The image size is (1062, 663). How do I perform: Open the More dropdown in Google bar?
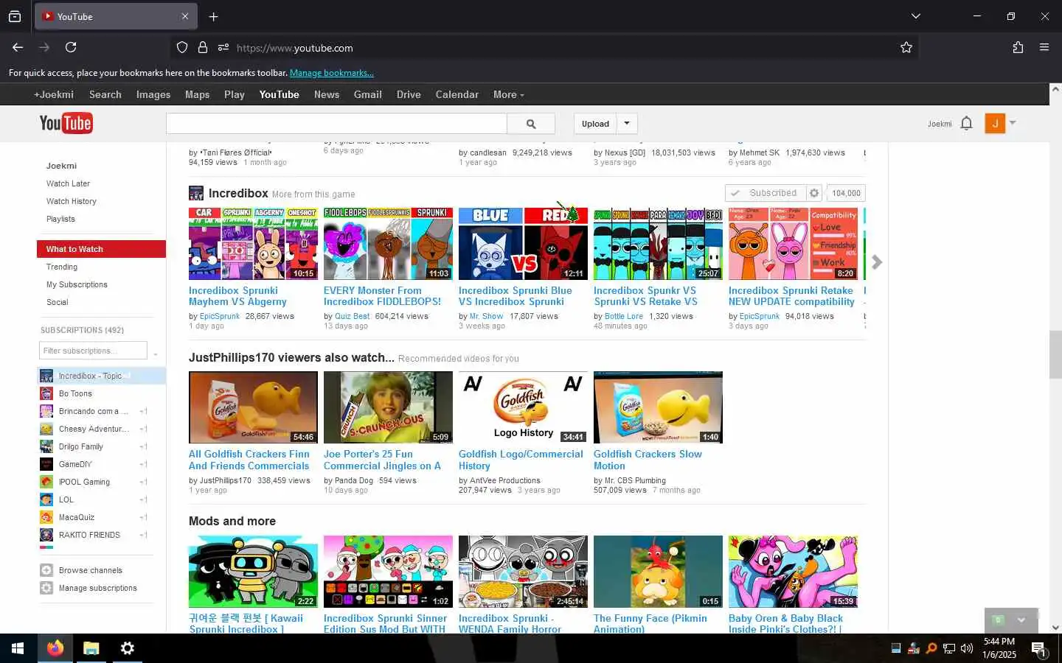coord(508,94)
